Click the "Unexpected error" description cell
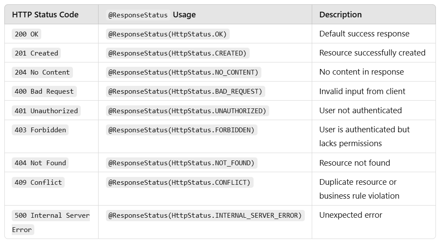Image resolution: width=442 pixels, height=242 pixels. [351, 215]
